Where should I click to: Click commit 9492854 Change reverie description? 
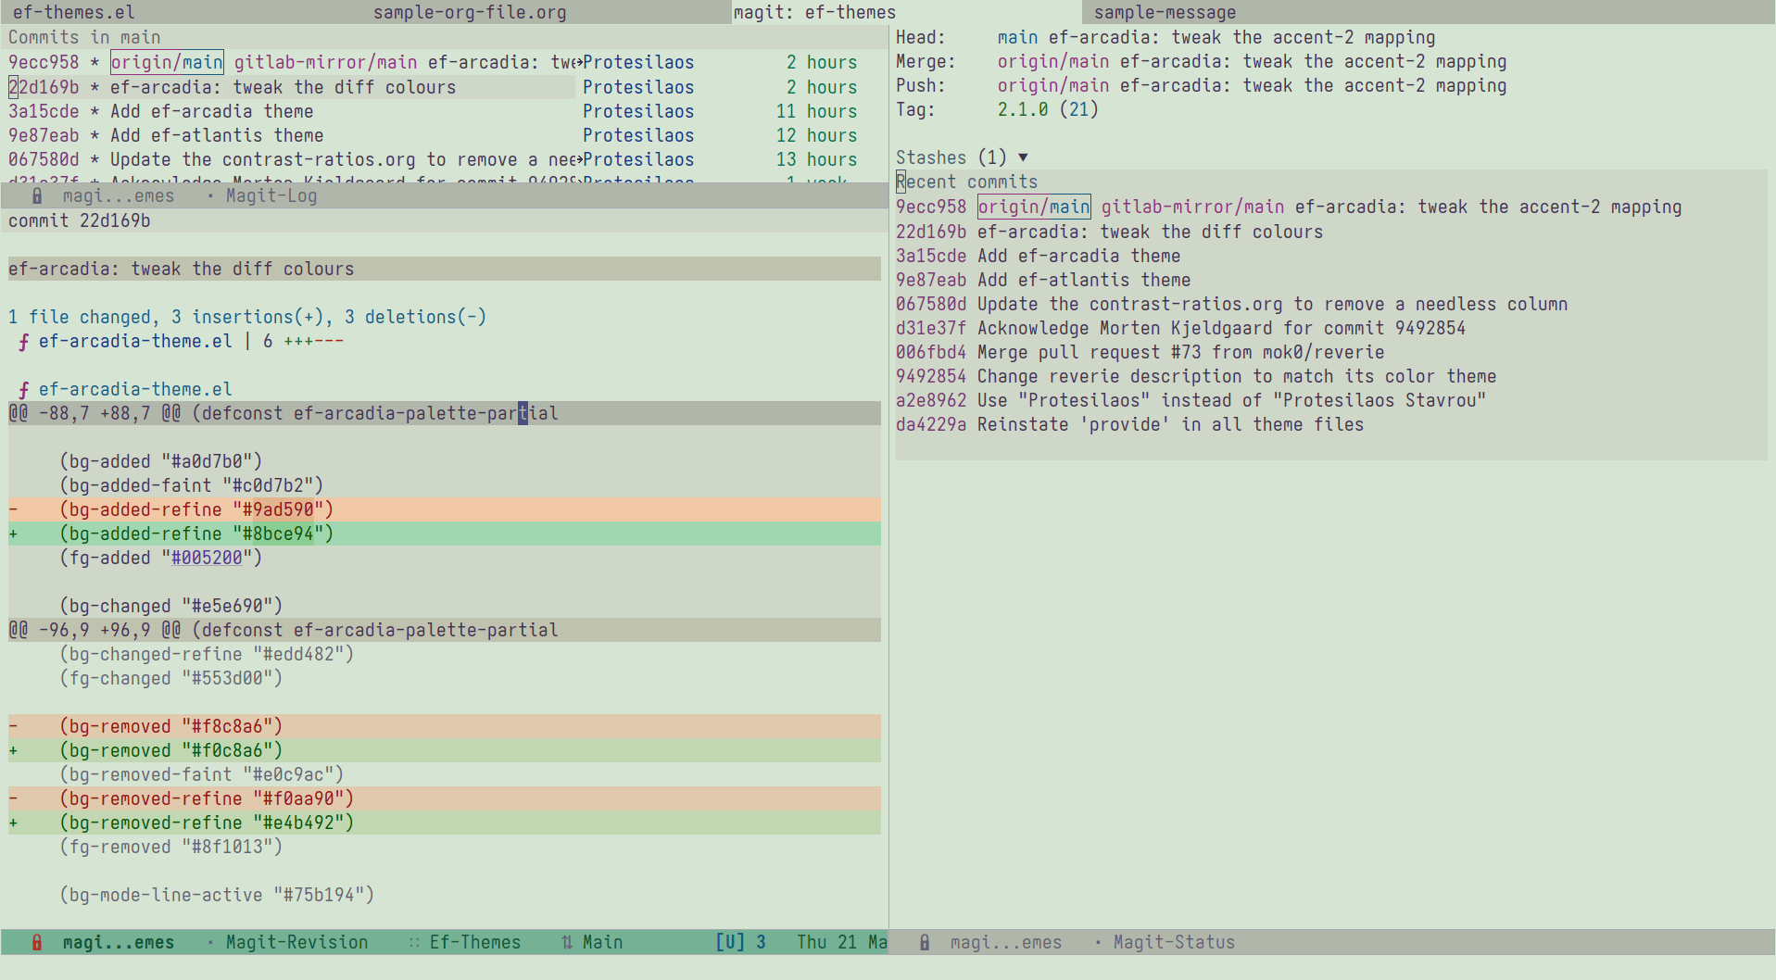1196,376
